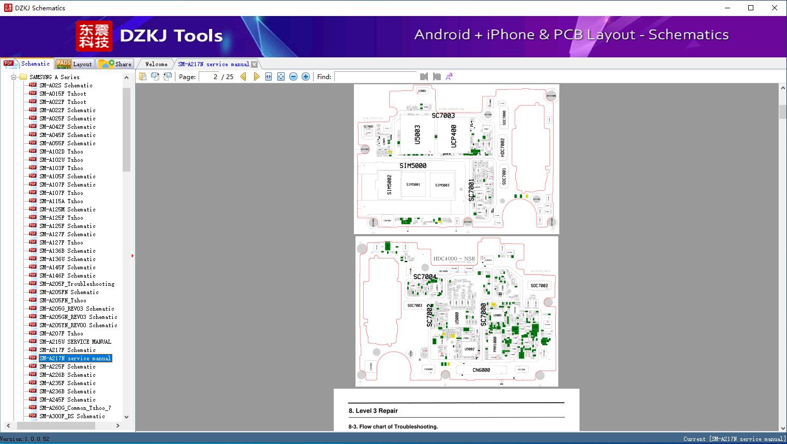The width and height of the screenshot is (787, 444).
Task: Click the PDF icon beside SM-A205FN Schematic
Action: (x=33, y=292)
